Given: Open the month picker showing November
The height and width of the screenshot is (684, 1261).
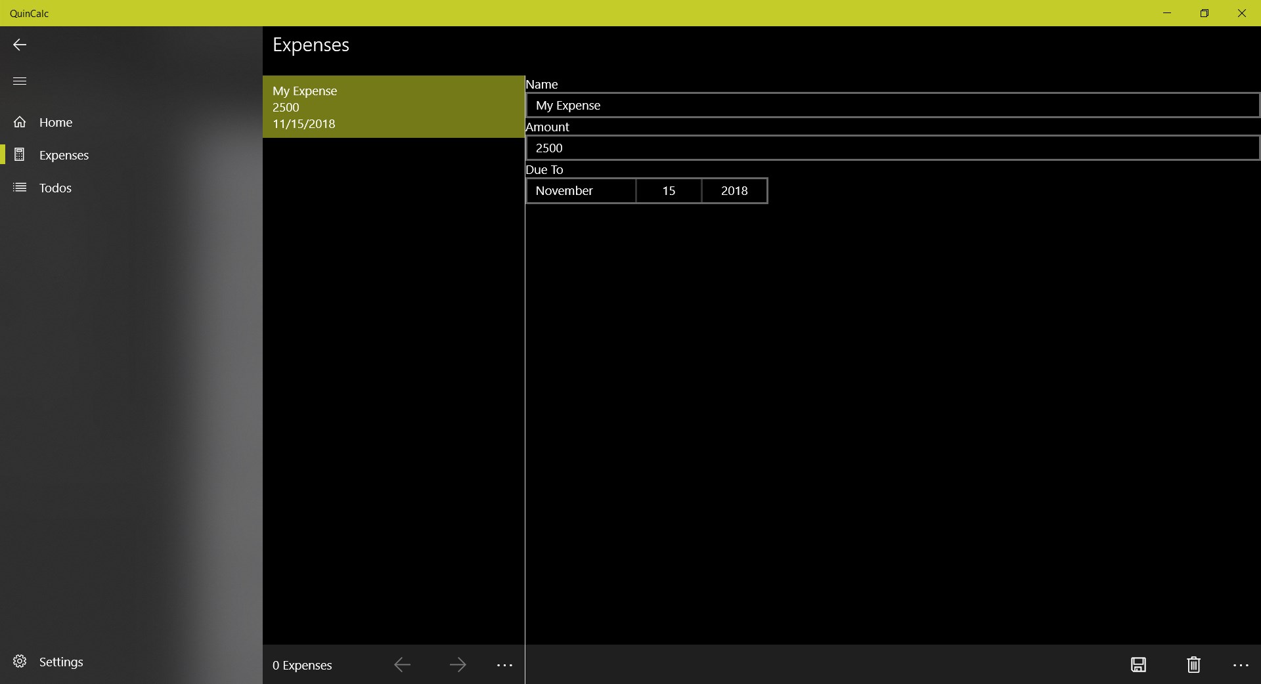Looking at the screenshot, I should (581, 191).
